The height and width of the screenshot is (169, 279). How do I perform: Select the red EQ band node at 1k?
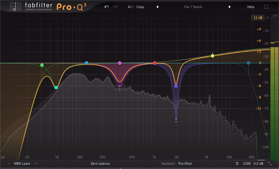click(x=155, y=63)
